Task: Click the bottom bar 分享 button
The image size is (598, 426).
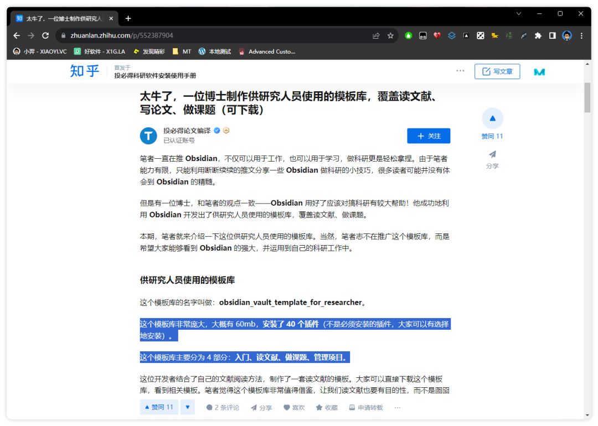Action: click(x=261, y=407)
